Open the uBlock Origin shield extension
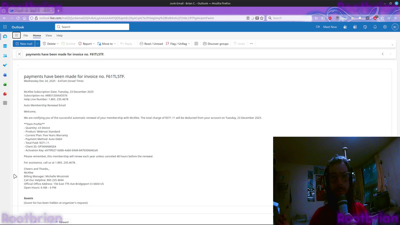 (375, 18)
